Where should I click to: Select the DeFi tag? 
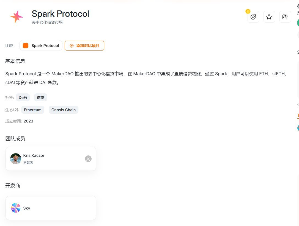pyautogui.click(x=23, y=97)
